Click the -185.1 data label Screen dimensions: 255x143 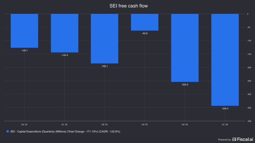104,66
